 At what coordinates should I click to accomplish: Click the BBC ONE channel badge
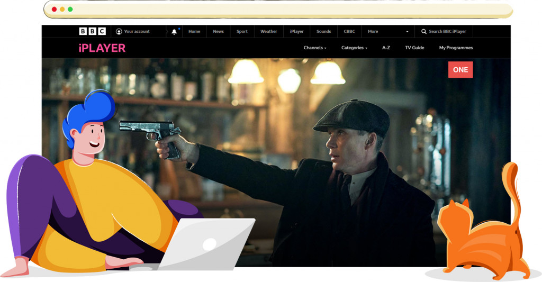[x=460, y=70]
